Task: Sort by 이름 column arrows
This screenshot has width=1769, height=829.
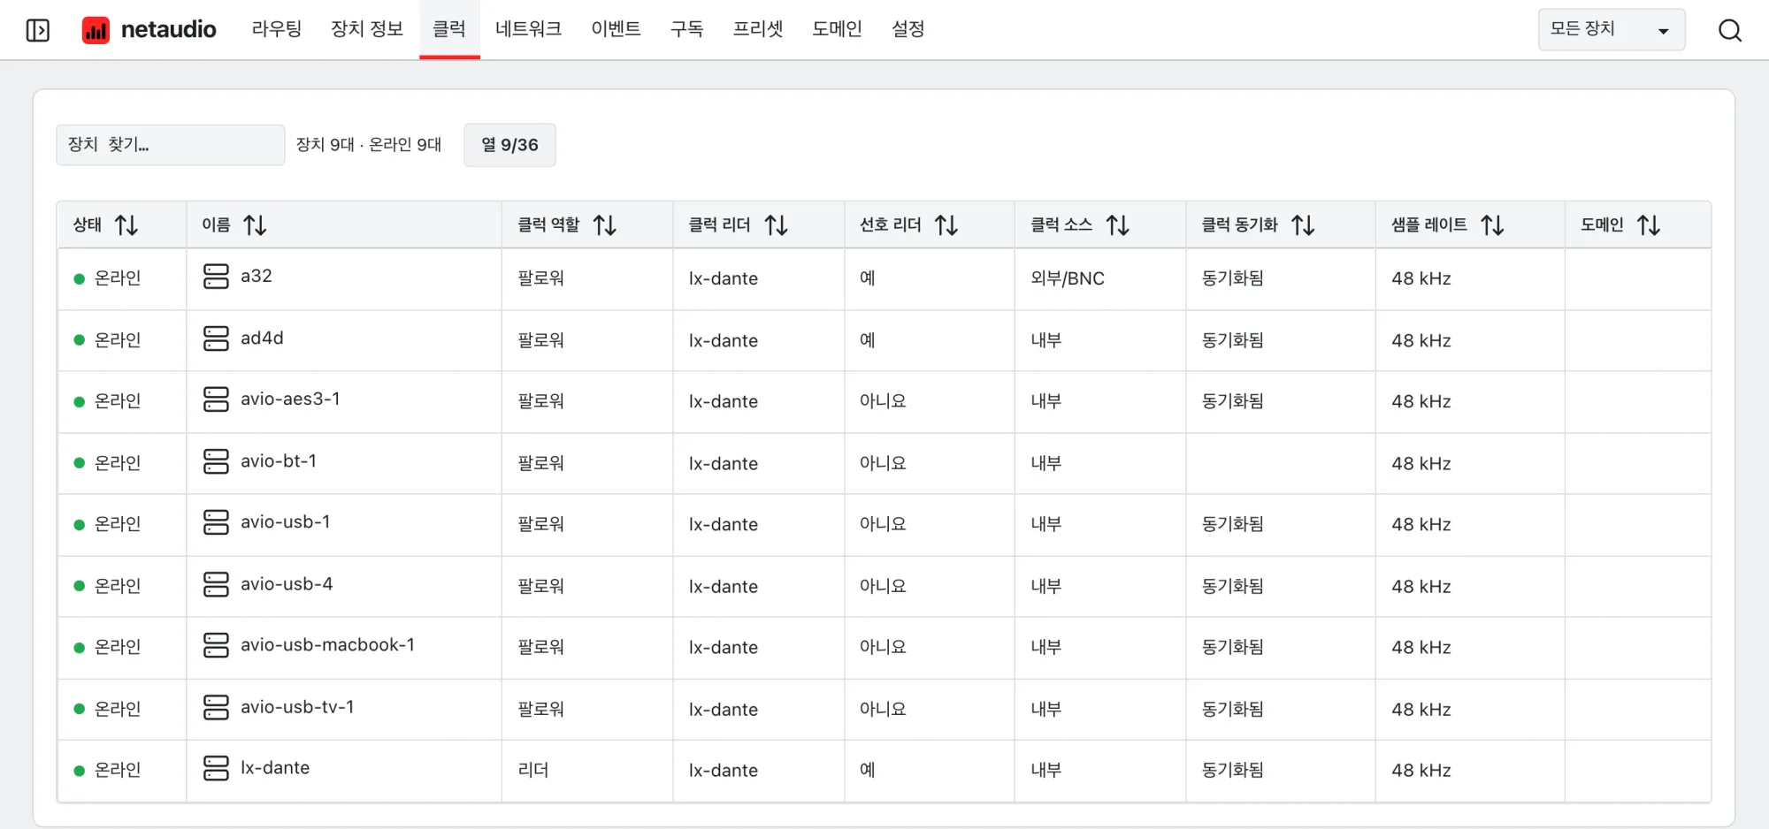Action: click(255, 225)
